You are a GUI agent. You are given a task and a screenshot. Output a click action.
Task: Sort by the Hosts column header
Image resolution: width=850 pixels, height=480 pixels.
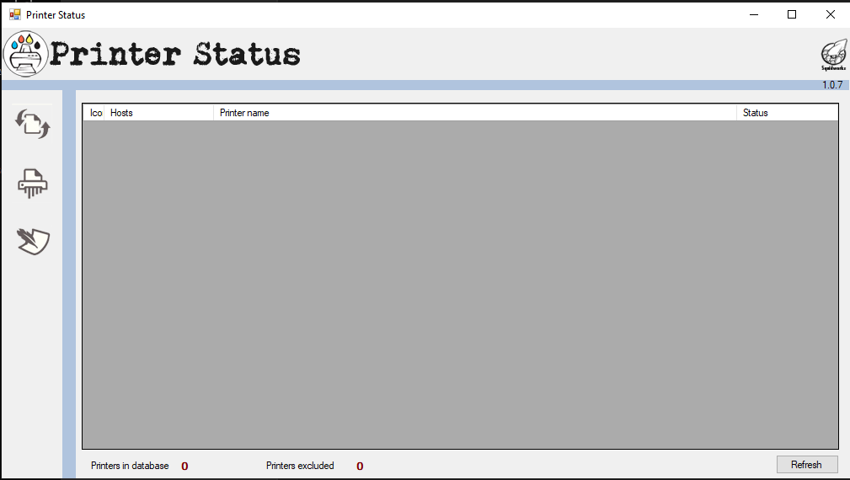[158, 113]
